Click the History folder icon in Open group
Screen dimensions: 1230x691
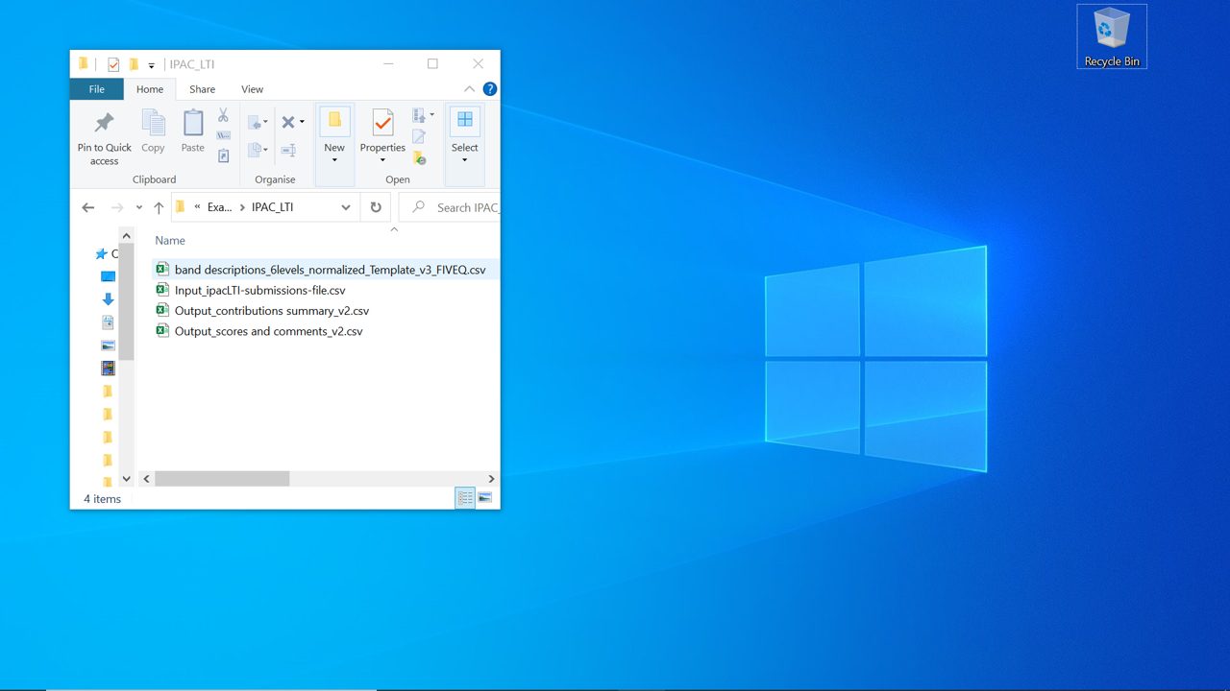419,157
